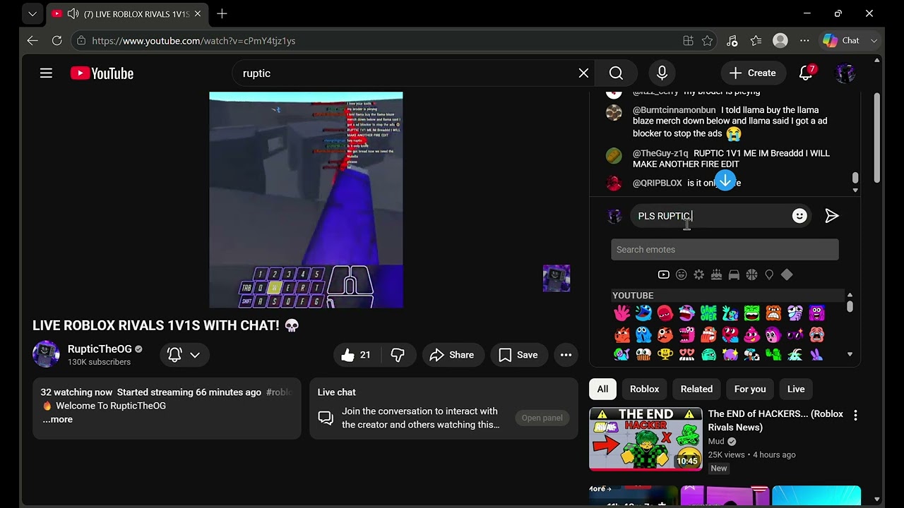Open Edge Copilot Chat
The height and width of the screenshot is (508, 904).
tap(841, 41)
